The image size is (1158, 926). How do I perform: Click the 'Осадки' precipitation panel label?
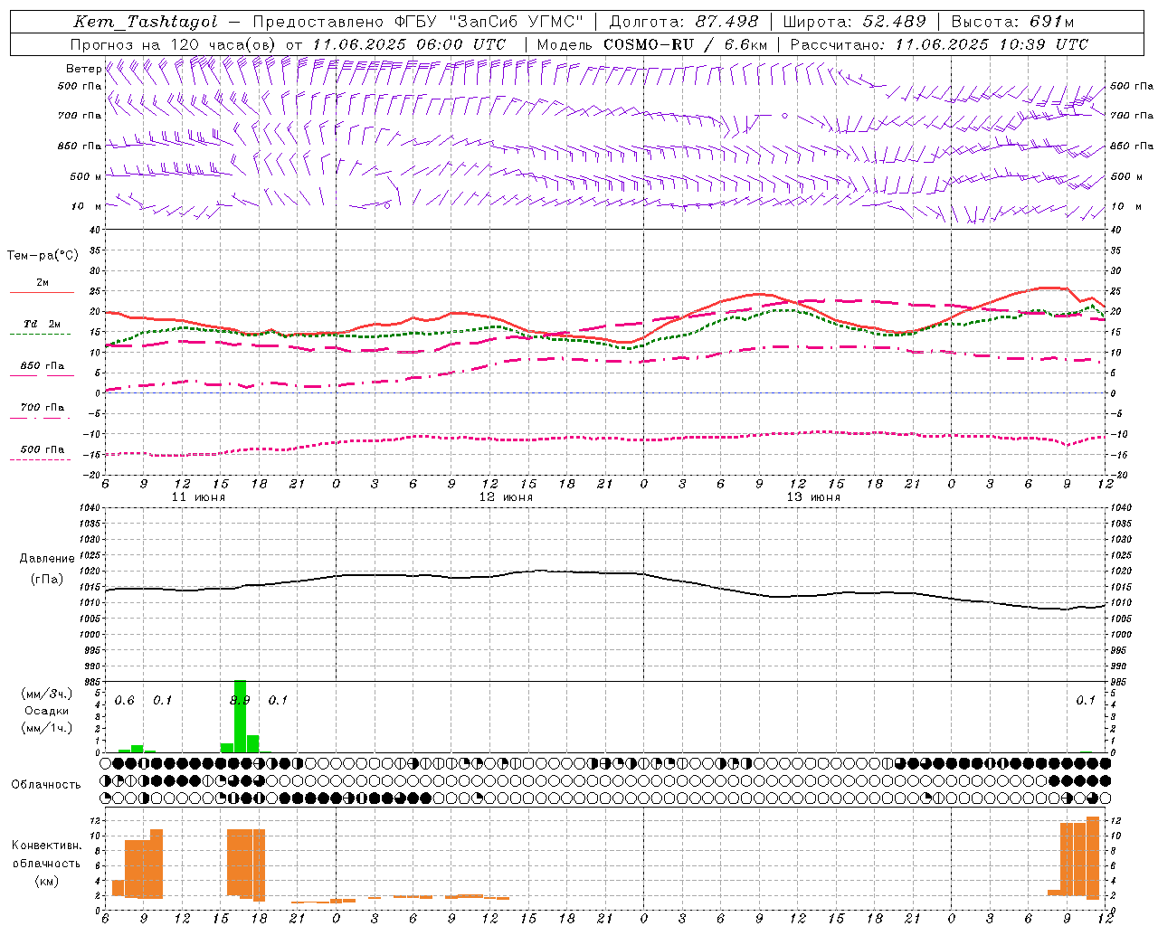[46, 711]
